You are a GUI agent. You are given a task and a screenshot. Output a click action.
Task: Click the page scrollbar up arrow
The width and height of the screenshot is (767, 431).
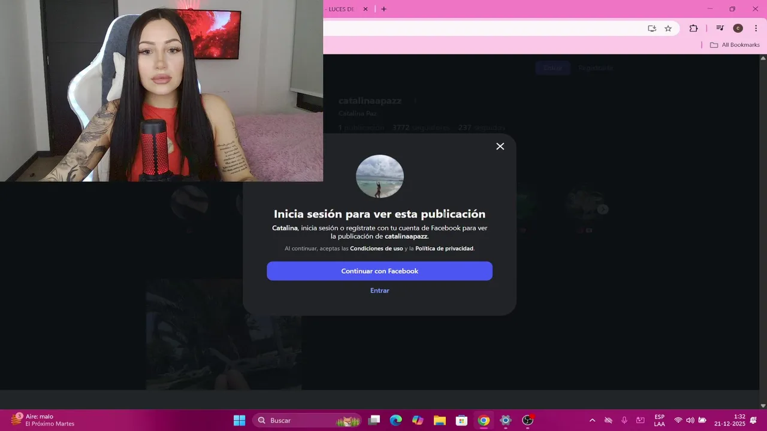tap(763, 58)
